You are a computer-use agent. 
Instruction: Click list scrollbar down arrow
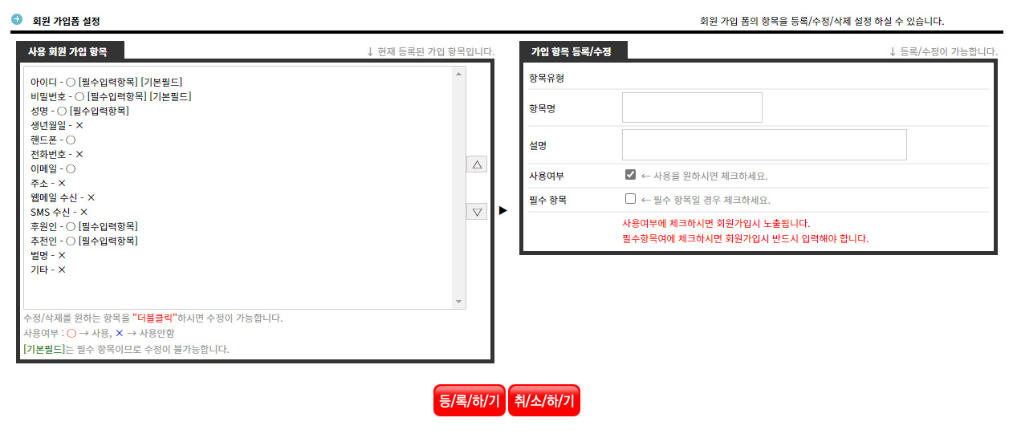pyautogui.click(x=459, y=302)
